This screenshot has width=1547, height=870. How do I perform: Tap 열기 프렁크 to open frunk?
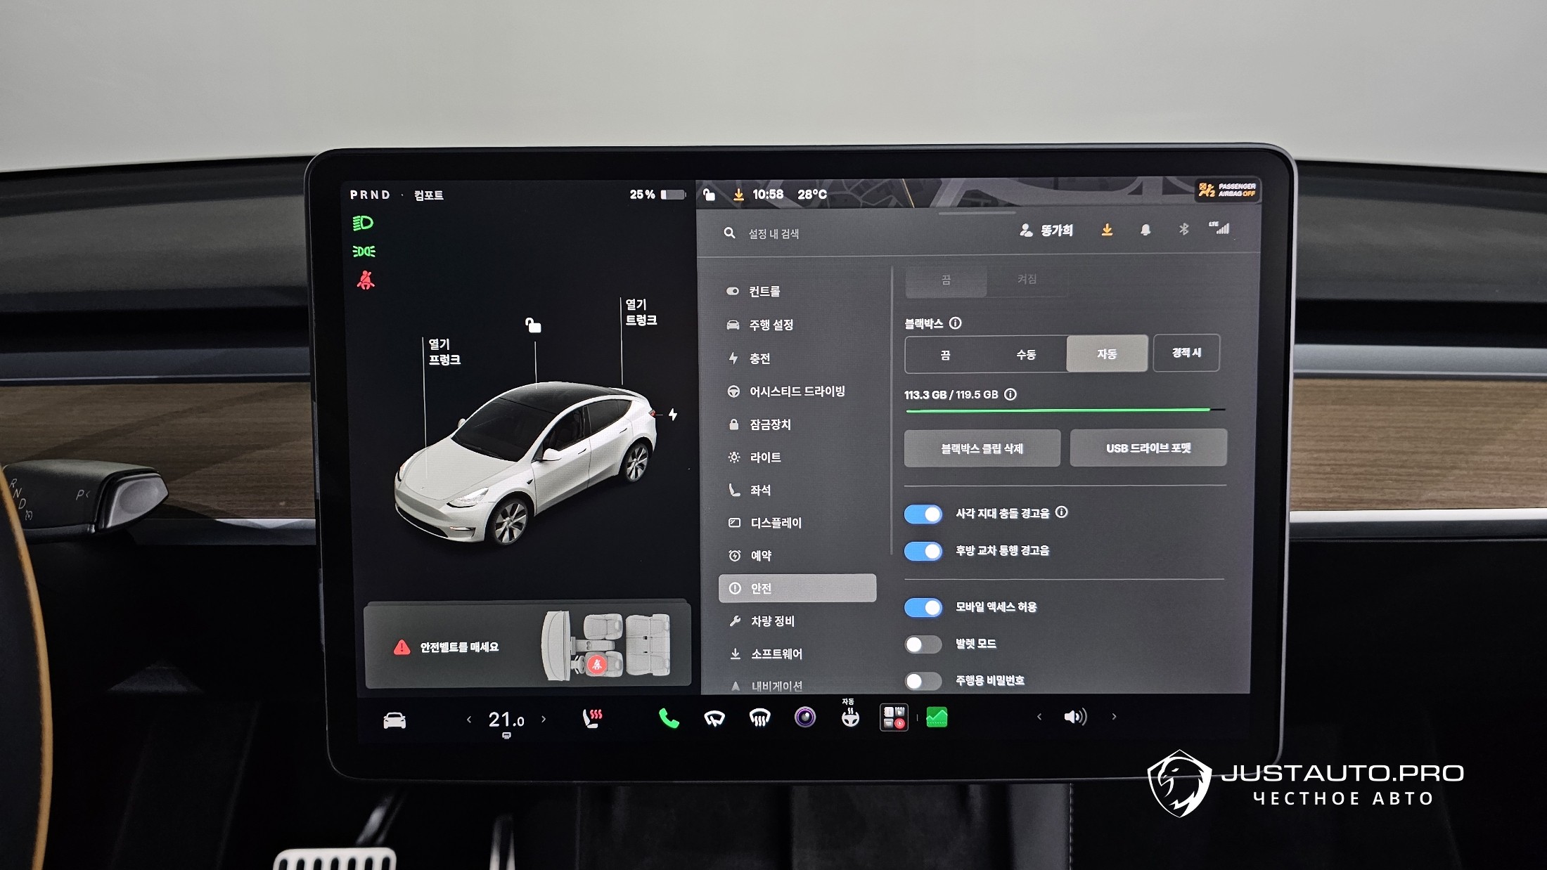[x=444, y=352]
